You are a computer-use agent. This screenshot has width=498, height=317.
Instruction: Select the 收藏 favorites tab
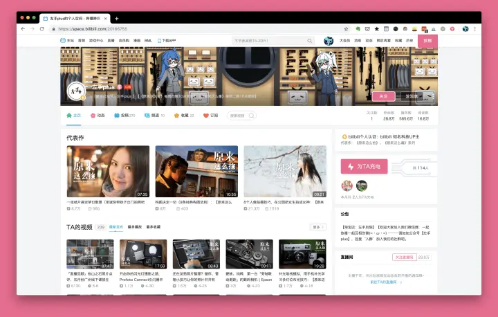point(184,116)
